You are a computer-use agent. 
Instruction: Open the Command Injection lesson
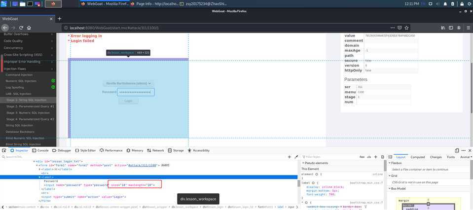pyautogui.click(x=19, y=75)
